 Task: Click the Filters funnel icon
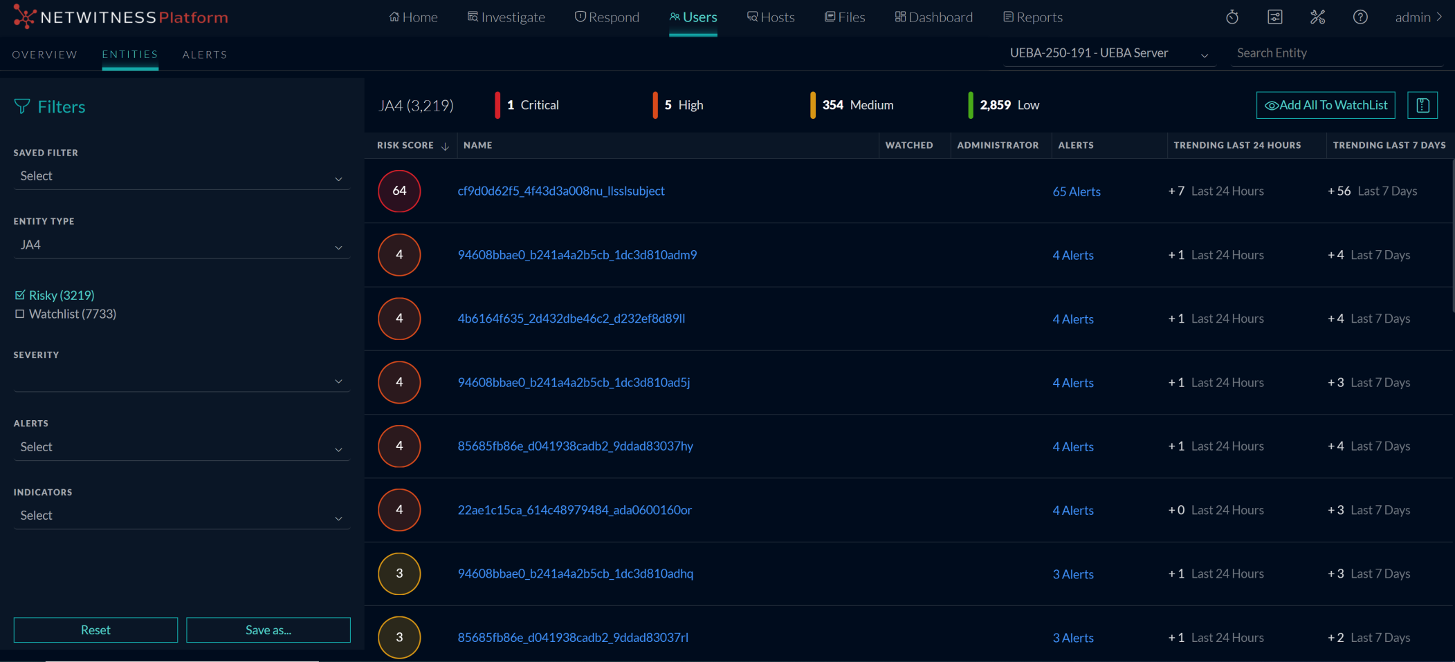[x=22, y=106]
